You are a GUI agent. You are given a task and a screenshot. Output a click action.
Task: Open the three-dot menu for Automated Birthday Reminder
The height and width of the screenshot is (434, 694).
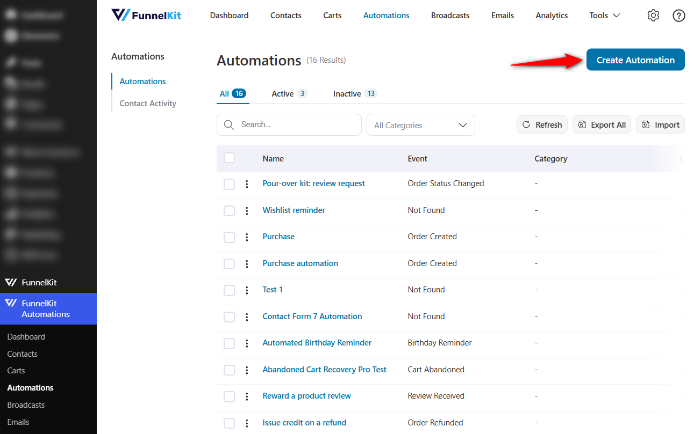247,343
